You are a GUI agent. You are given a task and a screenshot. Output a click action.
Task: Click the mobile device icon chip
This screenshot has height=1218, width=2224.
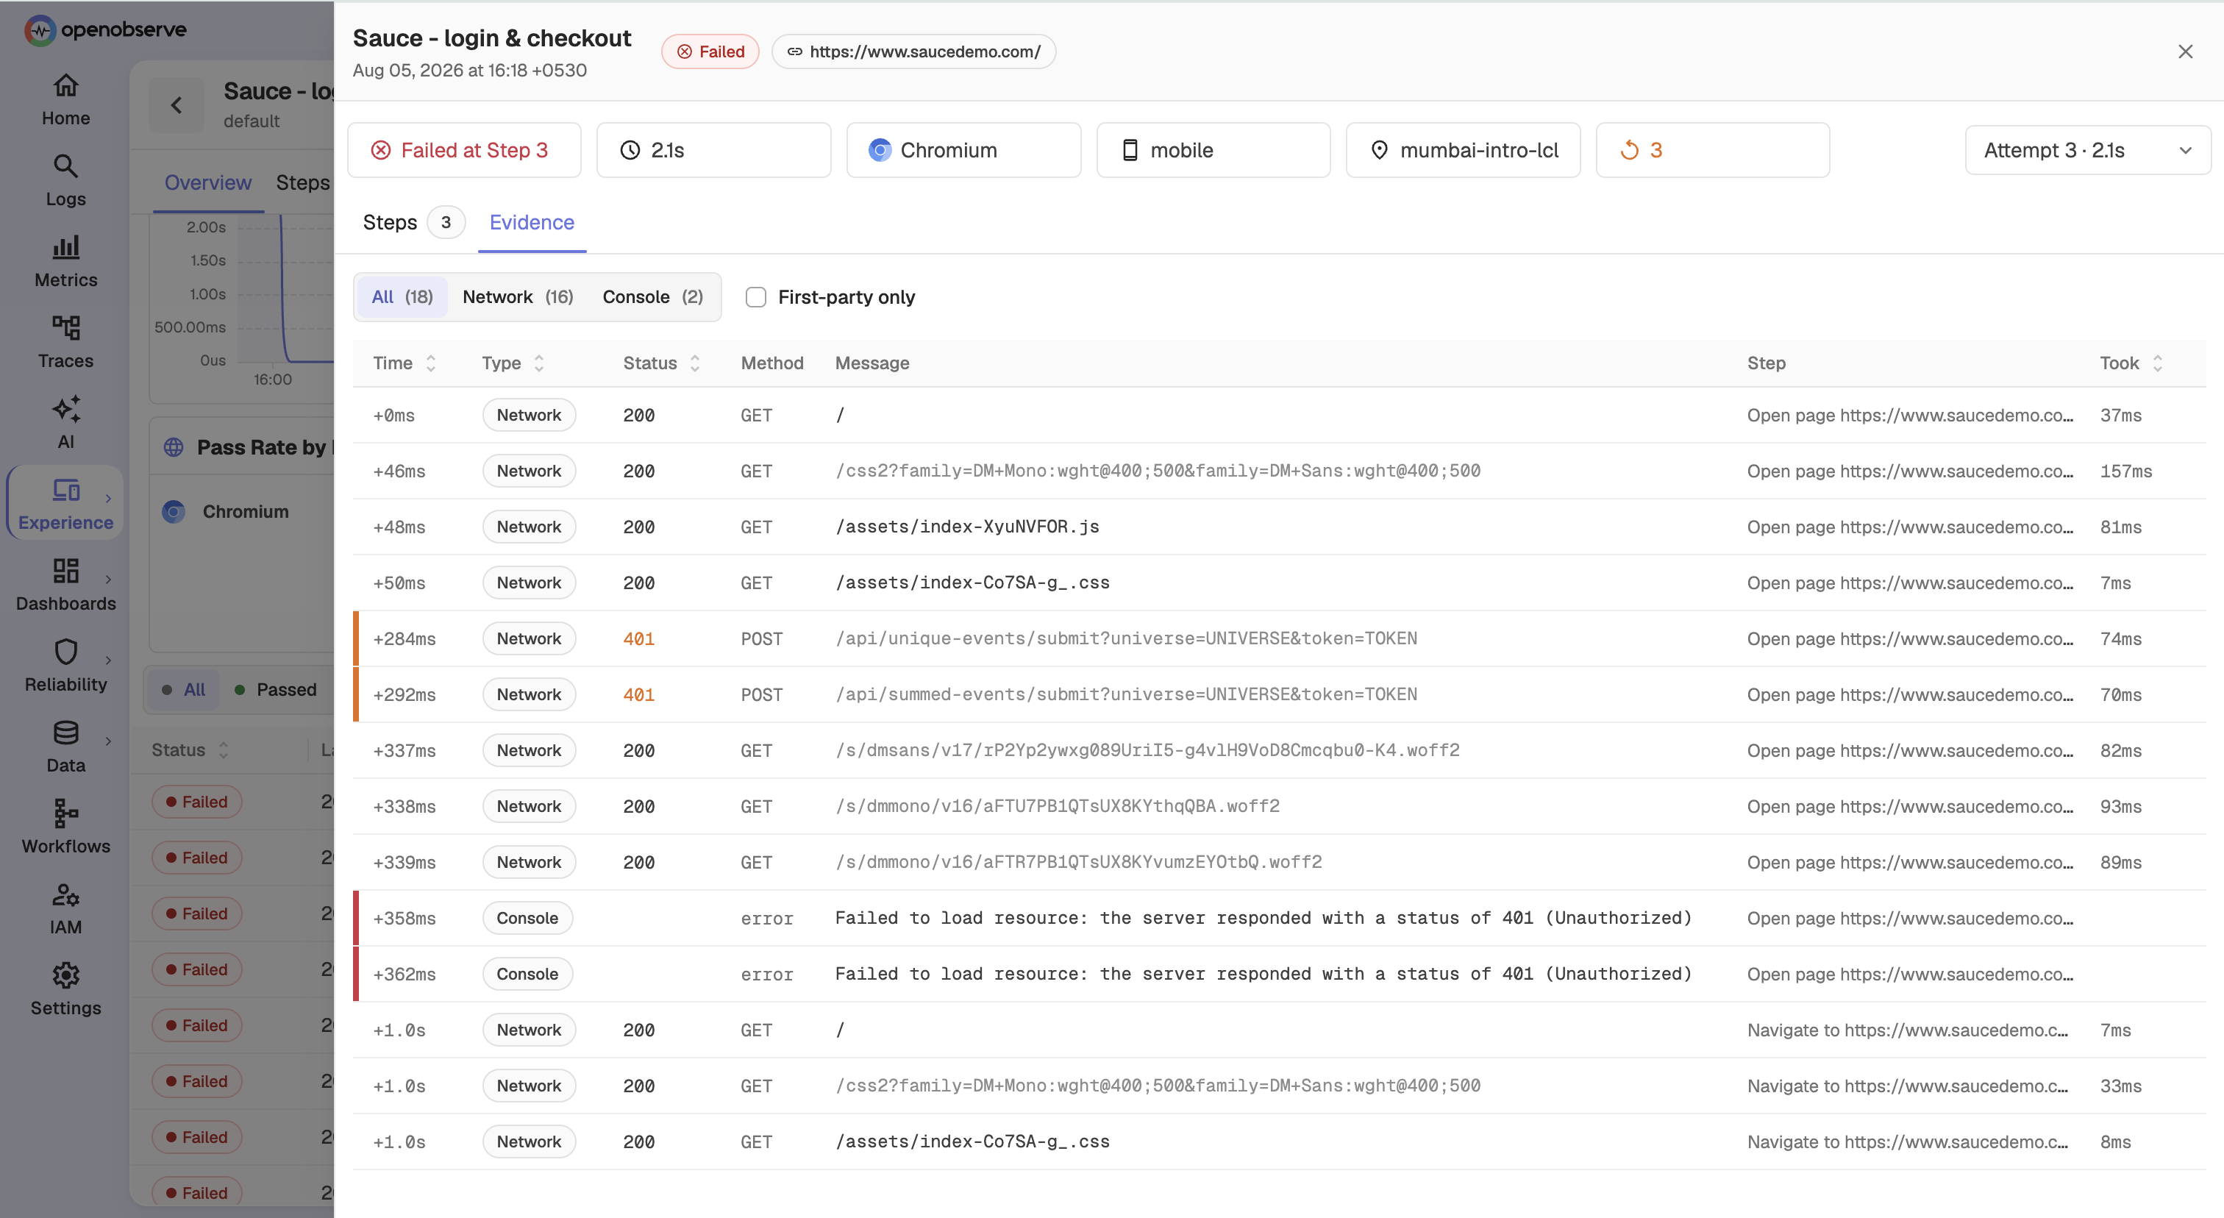click(1213, 150)
